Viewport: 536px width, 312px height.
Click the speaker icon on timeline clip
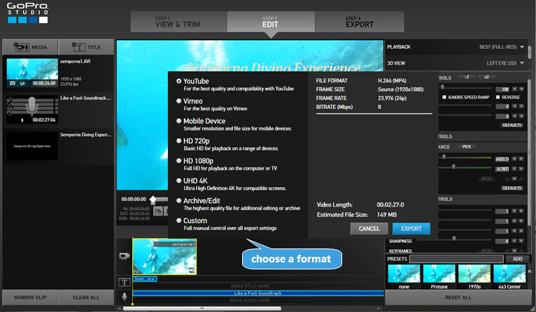pyautogui.click(x=192, y=270)
